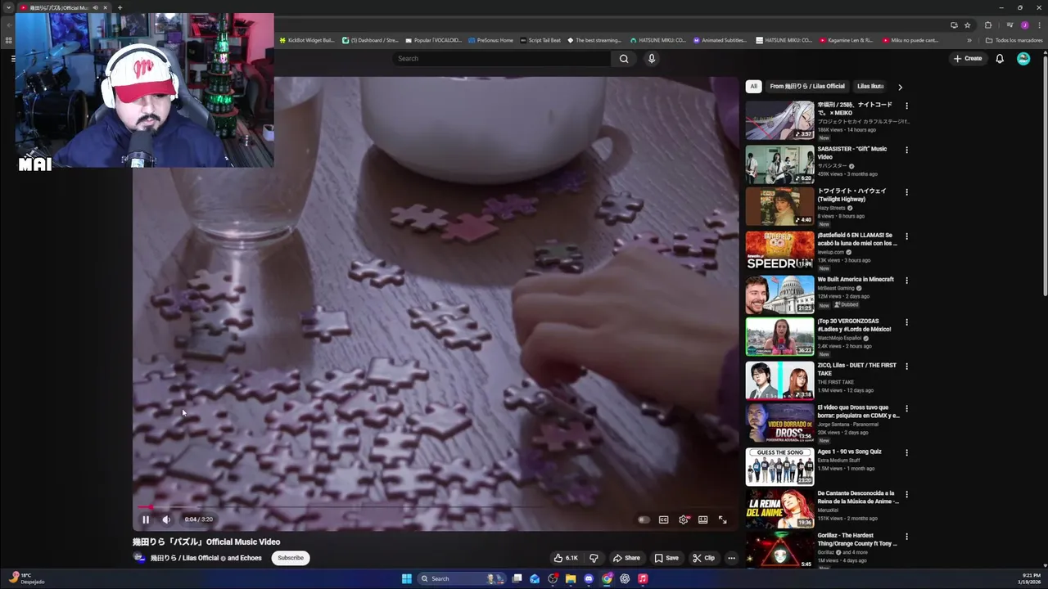Screen dimensions: 1048x589
Task: Open Discord from the taskbar
Action: [589, 578]
